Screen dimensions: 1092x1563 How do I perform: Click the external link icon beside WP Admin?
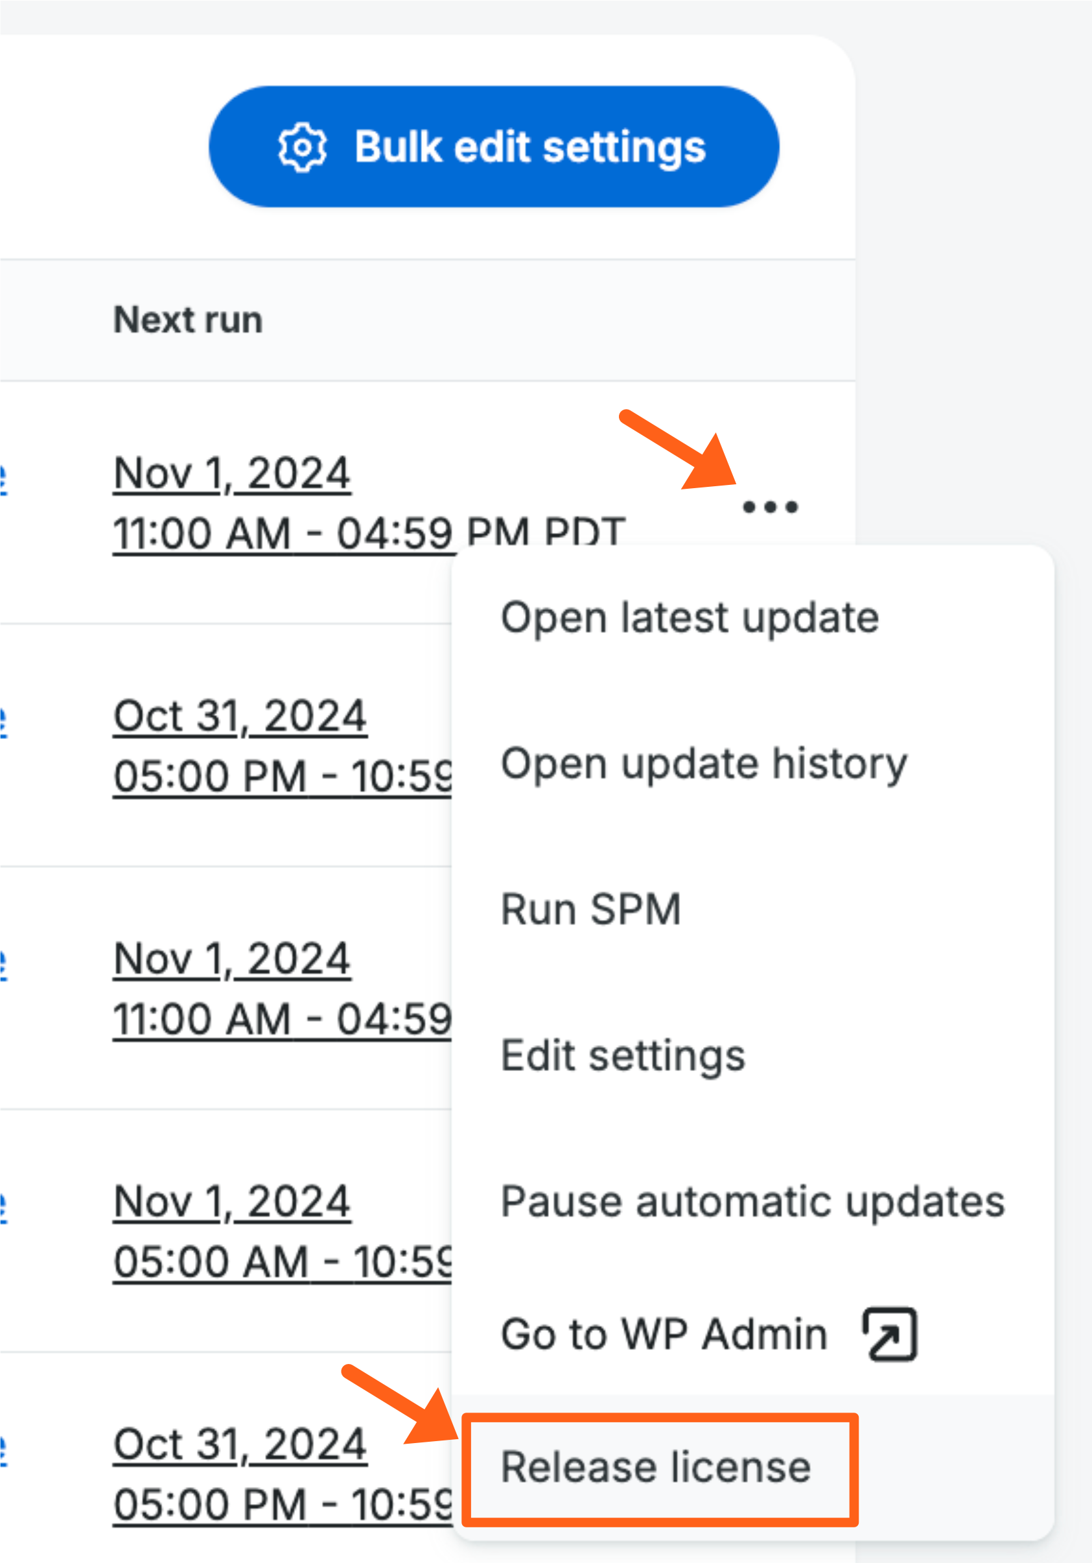coord(890,1334)
